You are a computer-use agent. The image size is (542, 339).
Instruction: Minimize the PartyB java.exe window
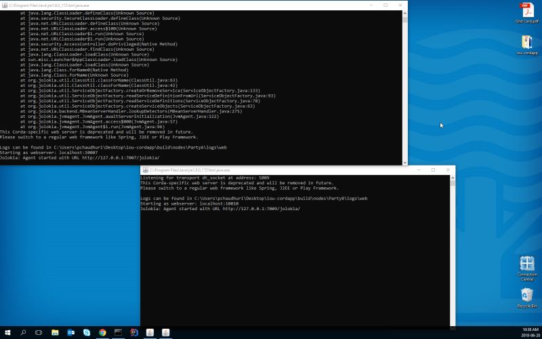pyautogui.click(x=419, y=170)
